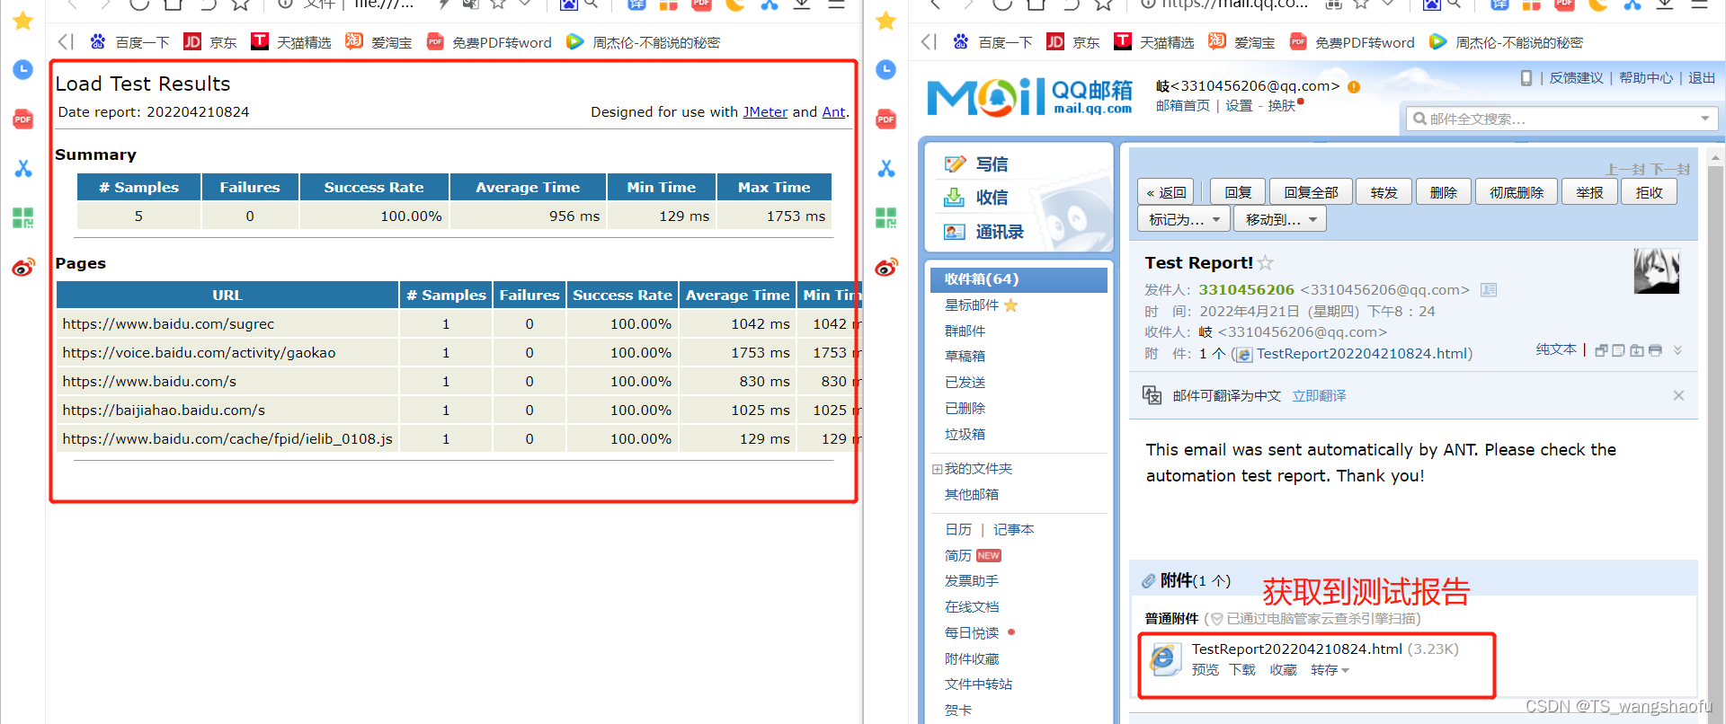This screenshot has width=1726, height=724.
Task: Click the 转发 button
Action: [1384, 192]
